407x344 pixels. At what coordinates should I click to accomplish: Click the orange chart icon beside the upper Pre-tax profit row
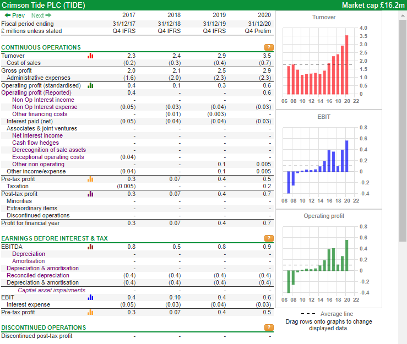pos(90,179)
